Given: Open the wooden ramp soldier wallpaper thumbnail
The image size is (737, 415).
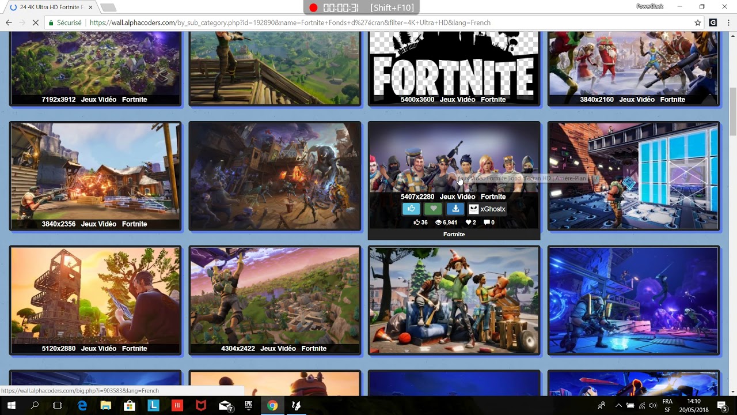Looking at the screenshot, I should [x=275, y=68].
